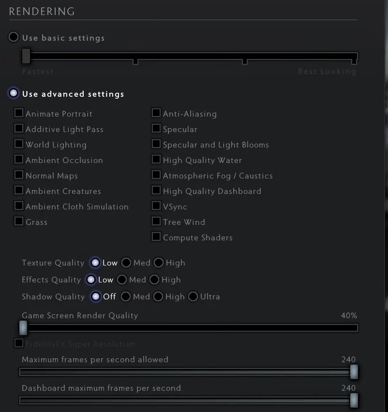Set Texture Quality to High
Screen dimensions: 388x412
coord(159,263)
